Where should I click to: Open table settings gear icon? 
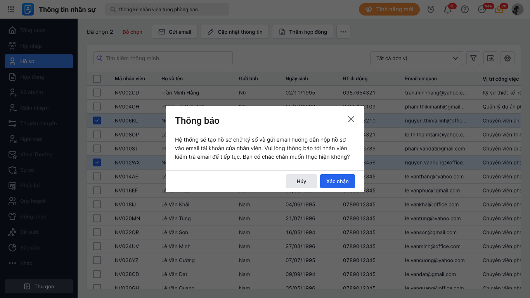(x=507, y=58)
